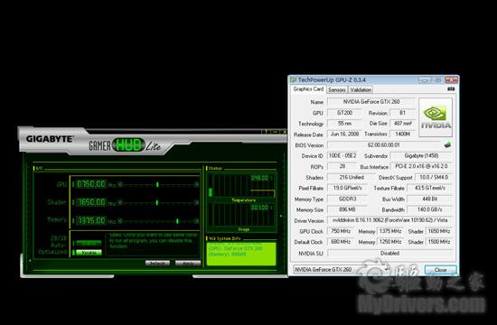Click the GIGABYTE logo
This screenshot has width=497, height=325.
coord(50,139)
